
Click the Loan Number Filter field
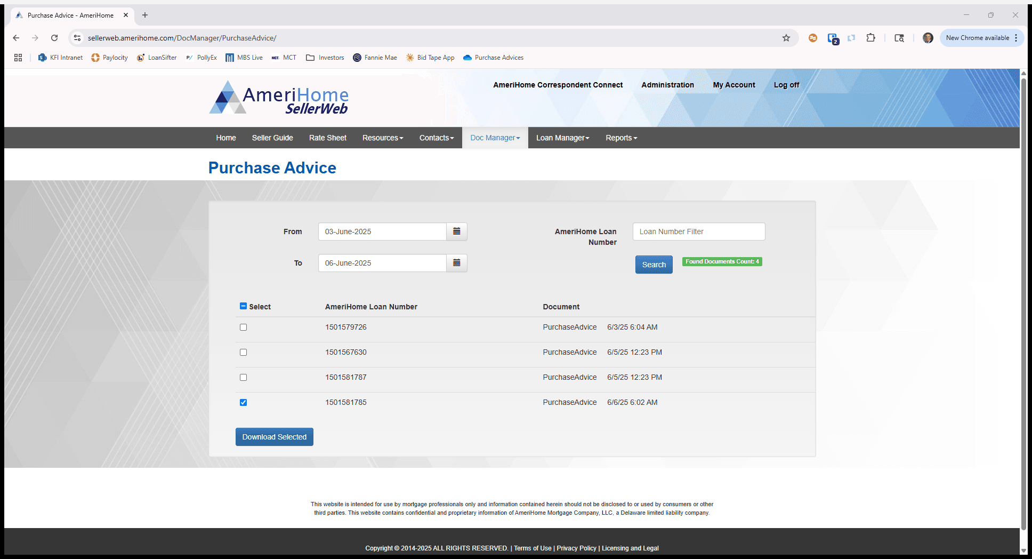click(x=699, y=231)
